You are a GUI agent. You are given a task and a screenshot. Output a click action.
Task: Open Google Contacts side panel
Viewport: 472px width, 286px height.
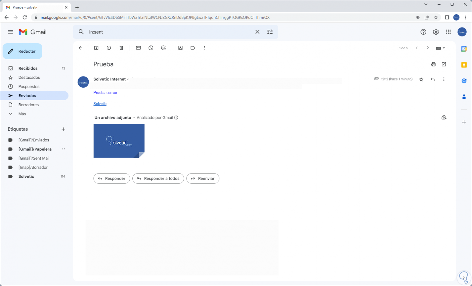click(x=464, y=97)
